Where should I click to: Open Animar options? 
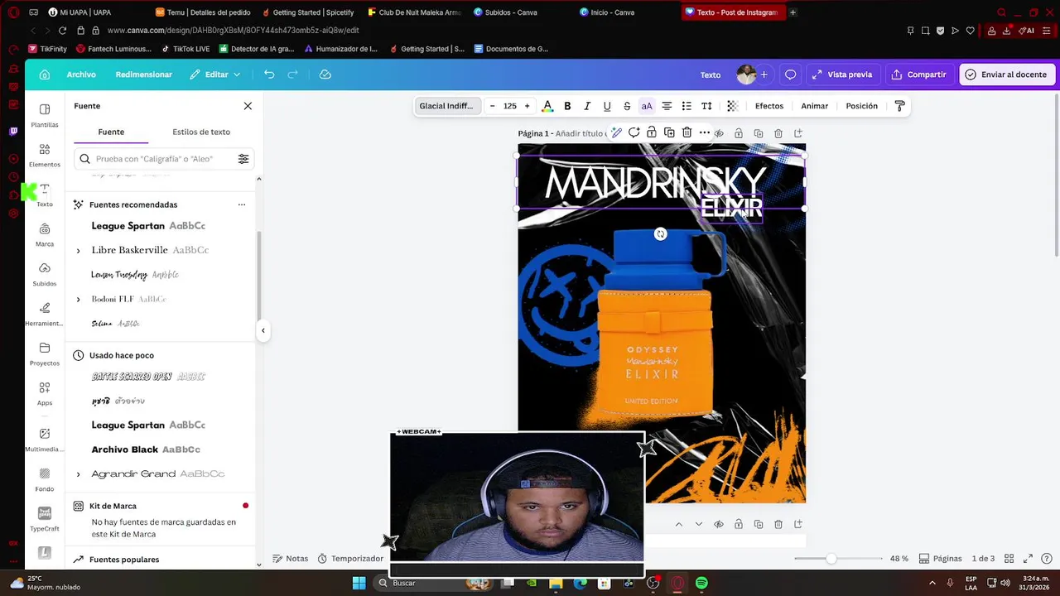click(815, 106)
